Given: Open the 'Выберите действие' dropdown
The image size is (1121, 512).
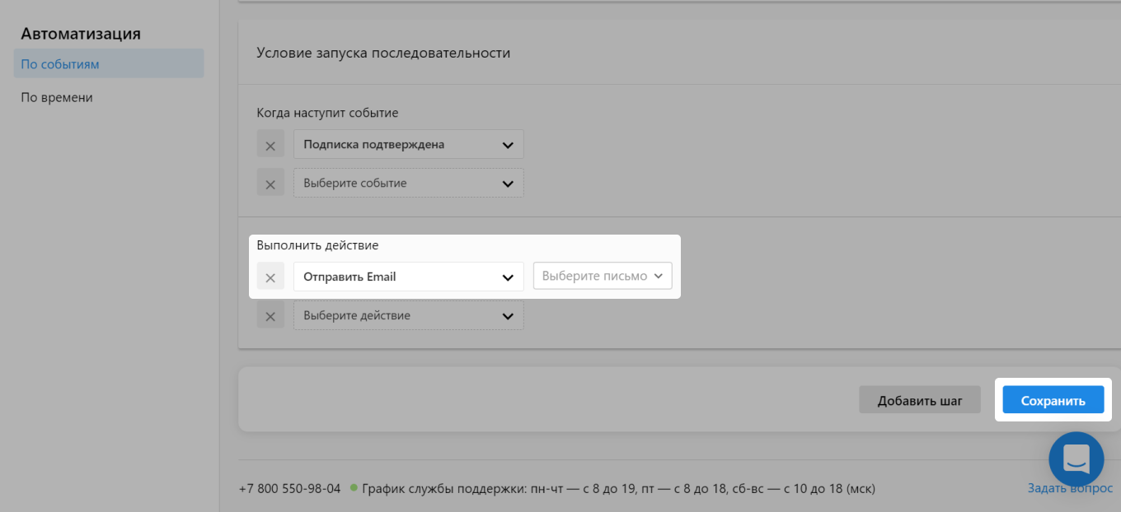Looking at the screenshot, I should (x=408, y=314).
